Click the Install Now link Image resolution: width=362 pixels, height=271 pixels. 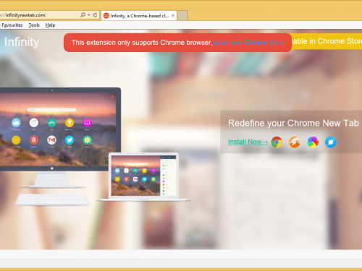pyautogui.click(x=248, y=142)
